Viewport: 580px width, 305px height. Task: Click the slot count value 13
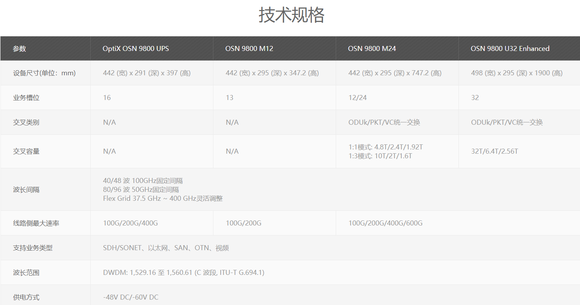click(230, 98)
